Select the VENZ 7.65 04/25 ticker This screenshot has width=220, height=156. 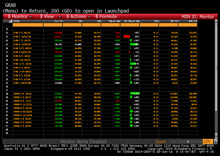point(22,60)
